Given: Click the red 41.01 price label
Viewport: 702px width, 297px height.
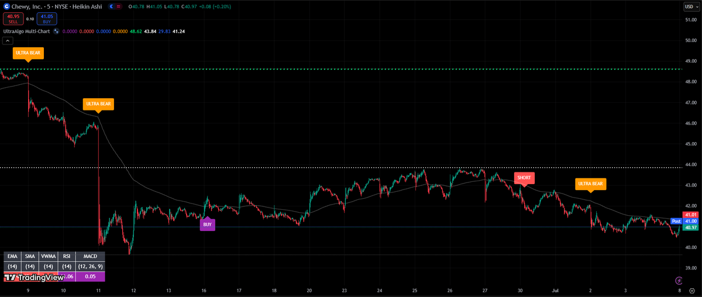Looking at the screenshot, I should [x=690, y=215].
